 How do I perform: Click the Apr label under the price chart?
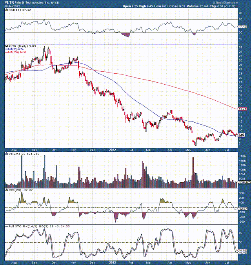click(x=170, y=150)
